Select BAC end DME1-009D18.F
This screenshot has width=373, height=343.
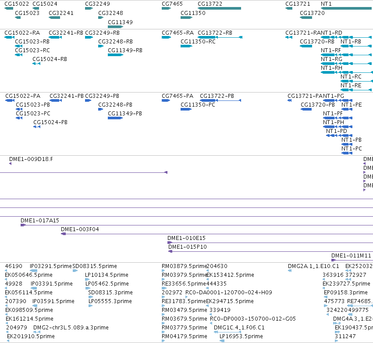[x=31, y=159]
